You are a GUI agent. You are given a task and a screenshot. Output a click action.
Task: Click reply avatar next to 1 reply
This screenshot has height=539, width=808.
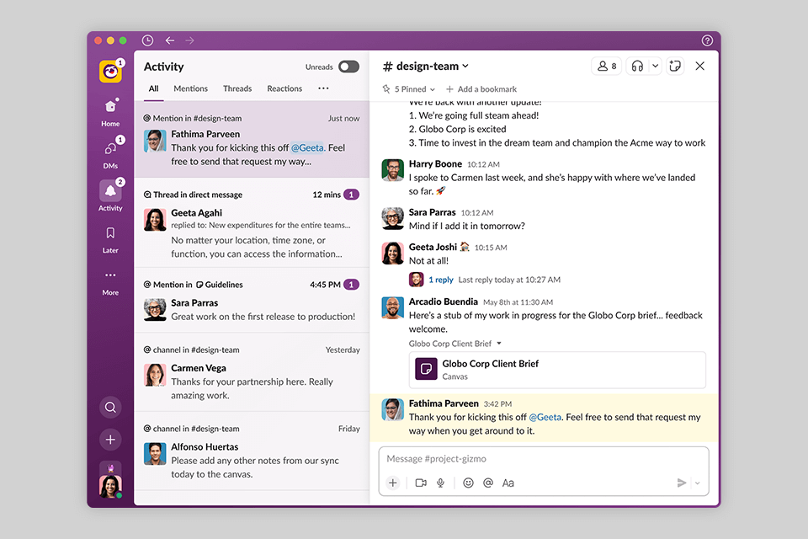point(417,280)
